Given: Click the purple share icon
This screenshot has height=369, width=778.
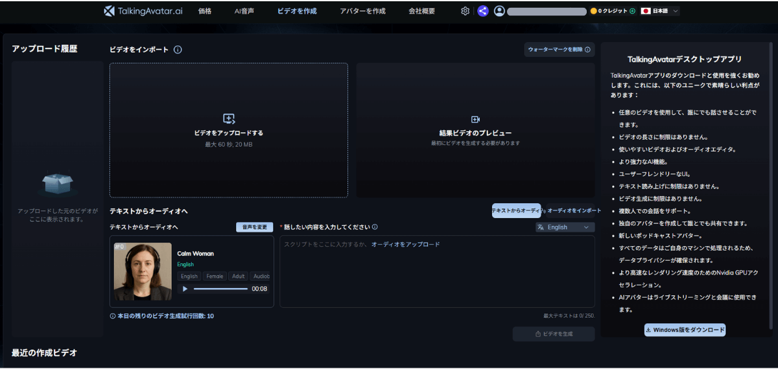Looking at the screenshot, I should point(482,11).
